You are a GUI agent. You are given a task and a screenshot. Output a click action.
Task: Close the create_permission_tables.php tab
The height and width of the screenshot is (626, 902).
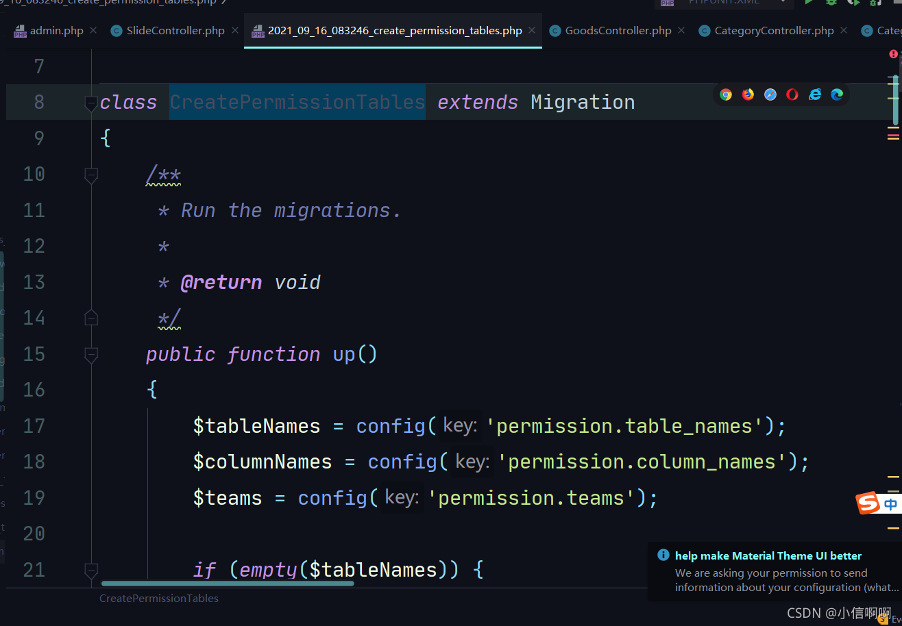[x=532, y=30]
